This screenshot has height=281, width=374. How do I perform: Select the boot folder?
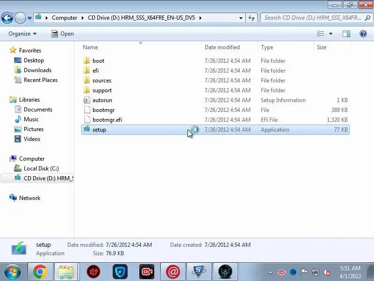(216, 61)
